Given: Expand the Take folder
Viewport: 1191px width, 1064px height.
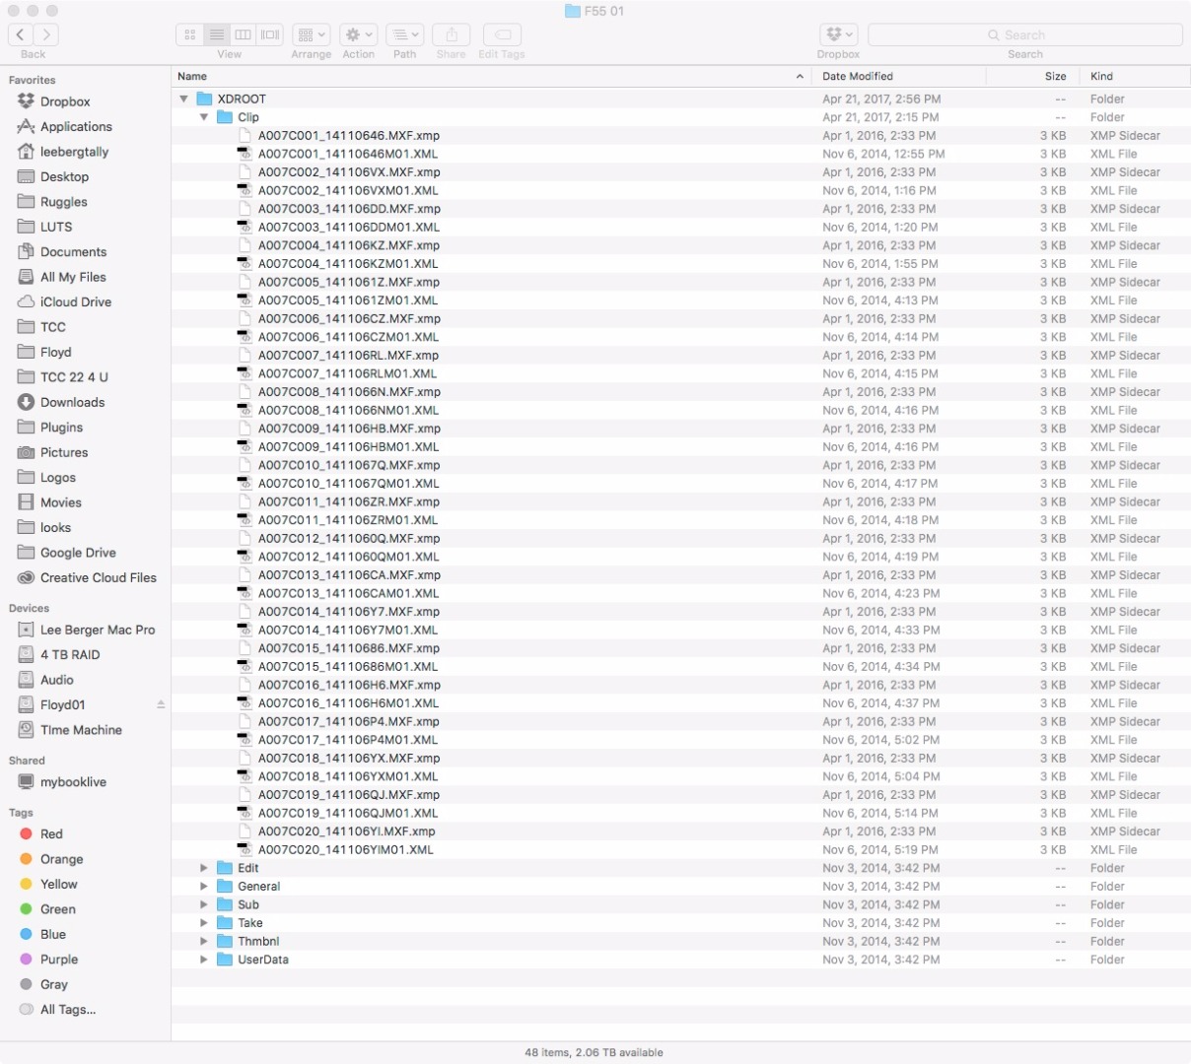Looking at the screenshot, I should [204, 923].
